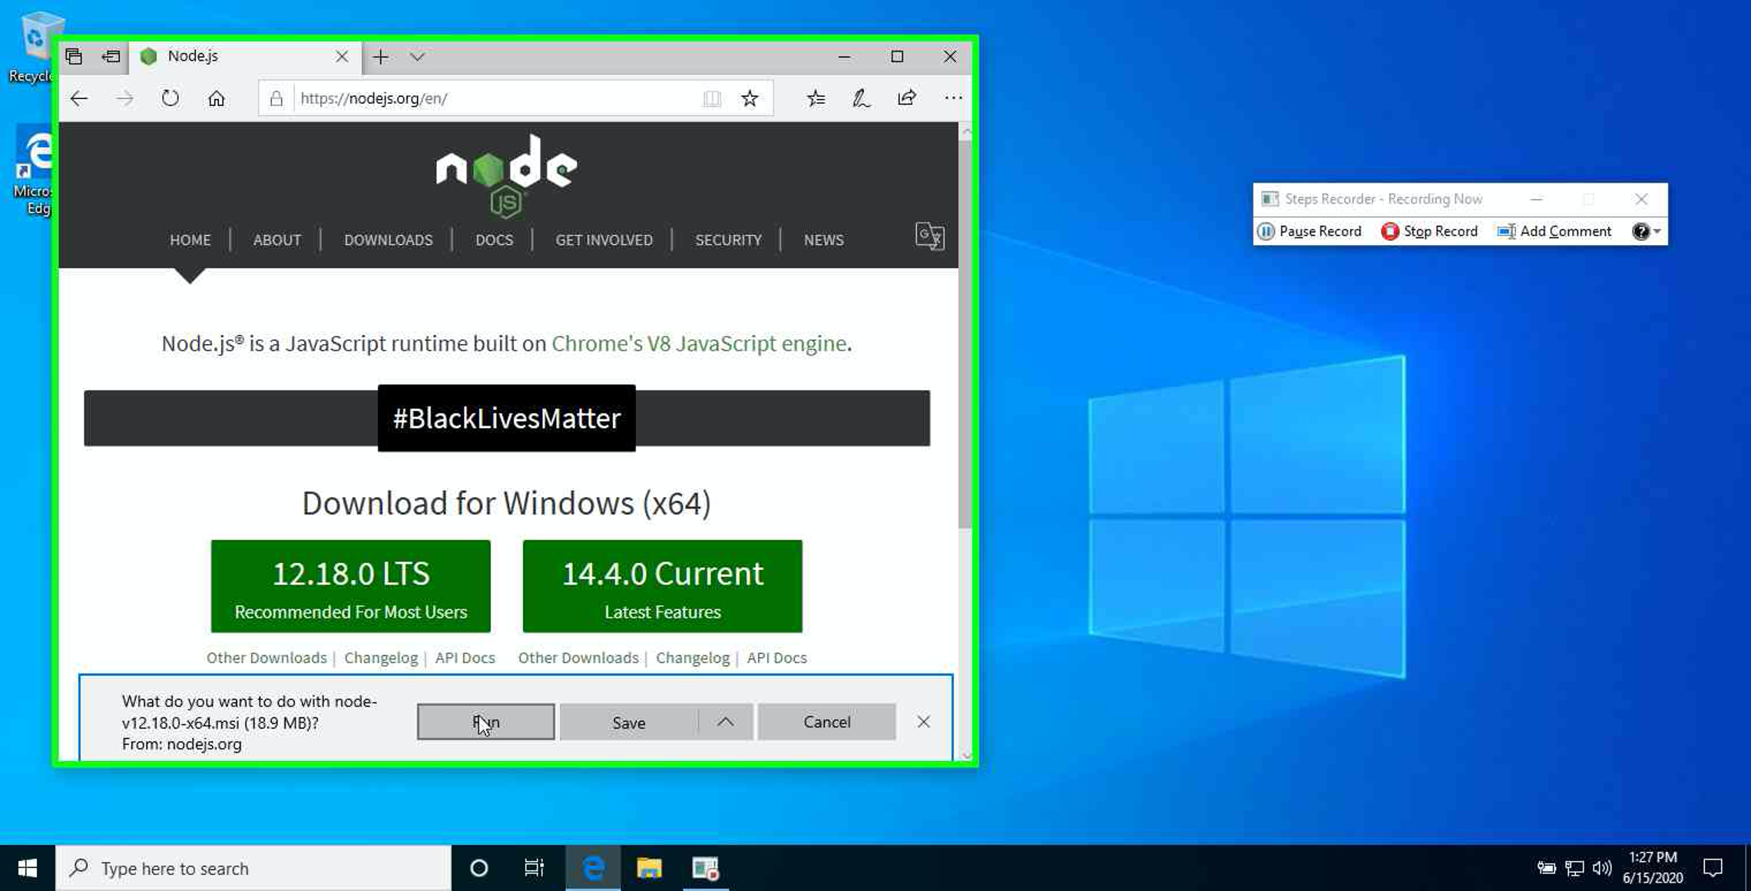Image resolution: width=1751 pixels, height=891 pixels.
Task: Click Steps Recorder taskbar icon
Action: coord(705,868)
